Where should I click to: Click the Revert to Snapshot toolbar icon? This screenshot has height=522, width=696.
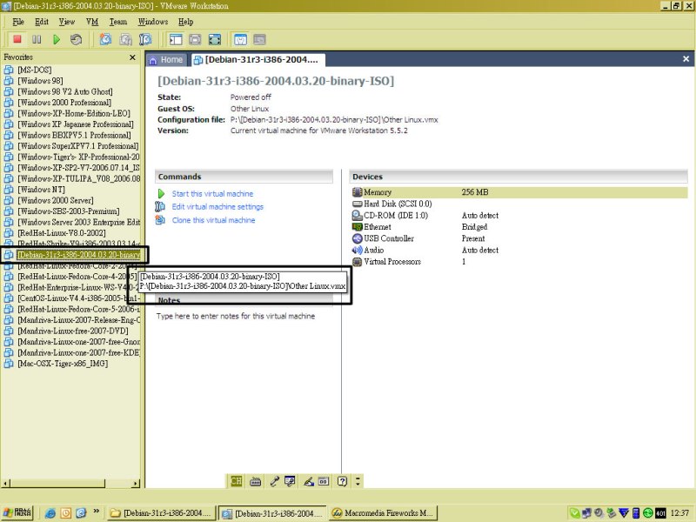point(125,39)
